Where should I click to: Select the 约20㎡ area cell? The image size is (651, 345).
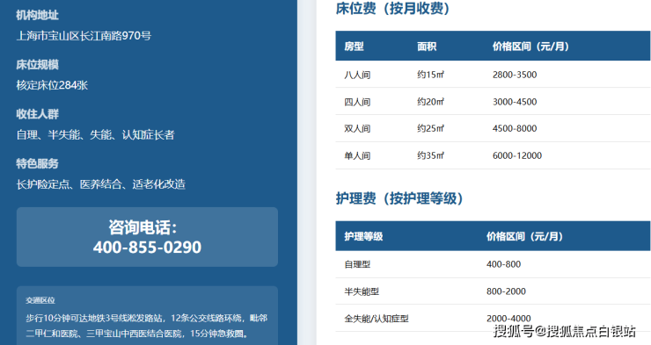(x=430, y=102)
